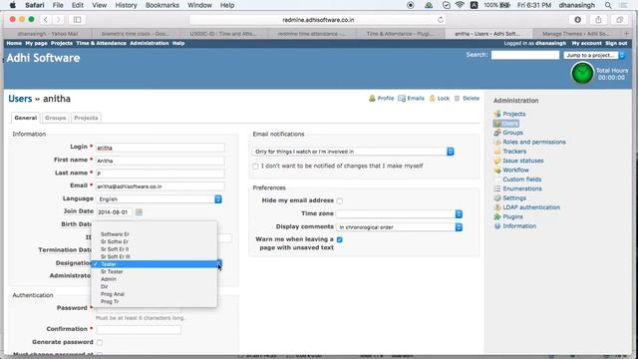Open Settings admin page

pos(514,198)
